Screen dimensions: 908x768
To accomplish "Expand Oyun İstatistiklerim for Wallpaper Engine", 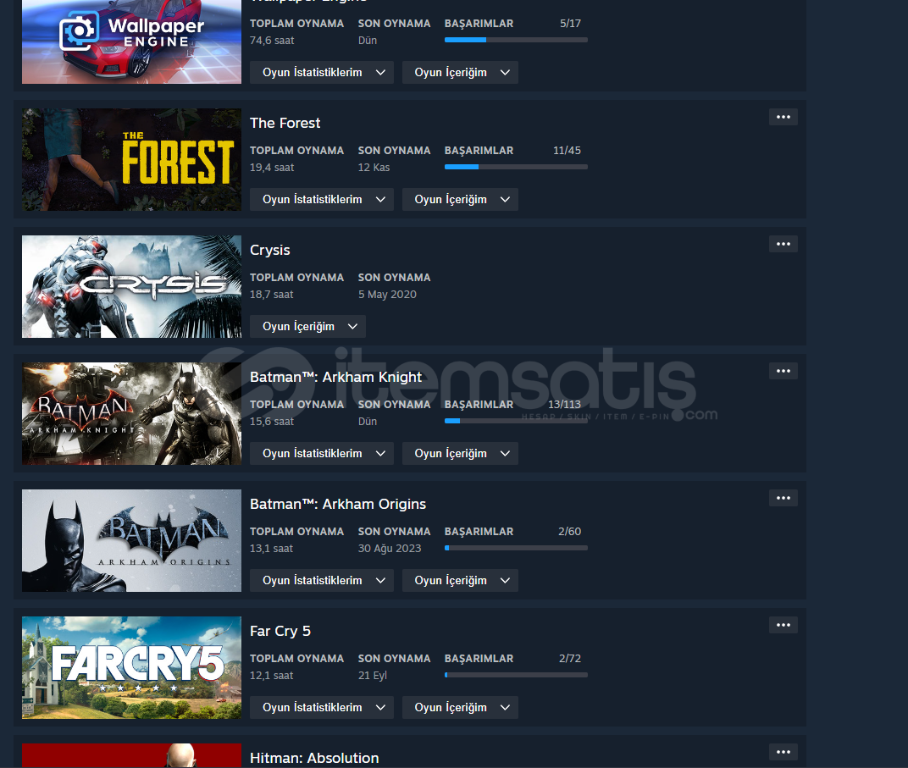I will (x=321, y=72).
